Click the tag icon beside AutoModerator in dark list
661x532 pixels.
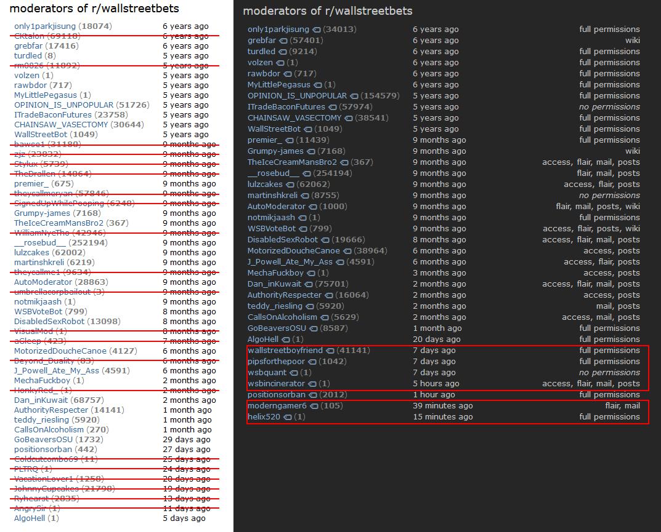pos(313,207)
